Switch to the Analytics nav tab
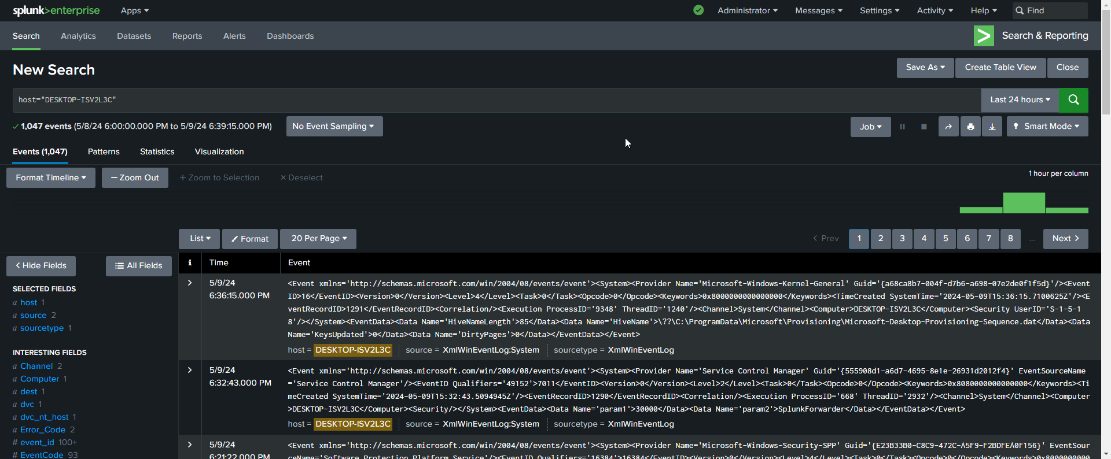This screenshot has height=459, width=1111. point(78,36)
